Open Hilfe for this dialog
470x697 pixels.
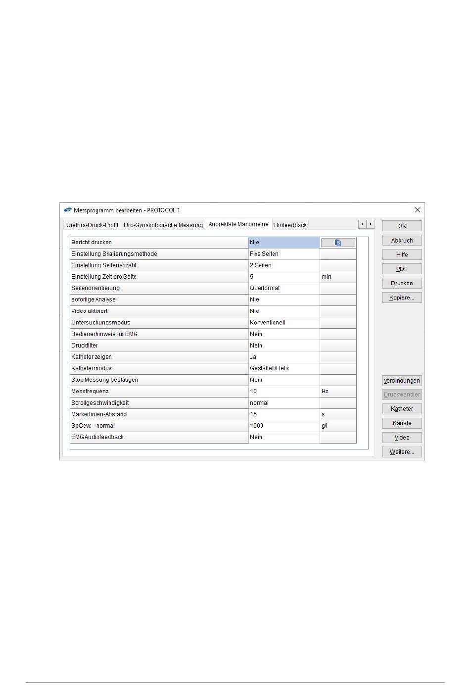coord(402,254)
